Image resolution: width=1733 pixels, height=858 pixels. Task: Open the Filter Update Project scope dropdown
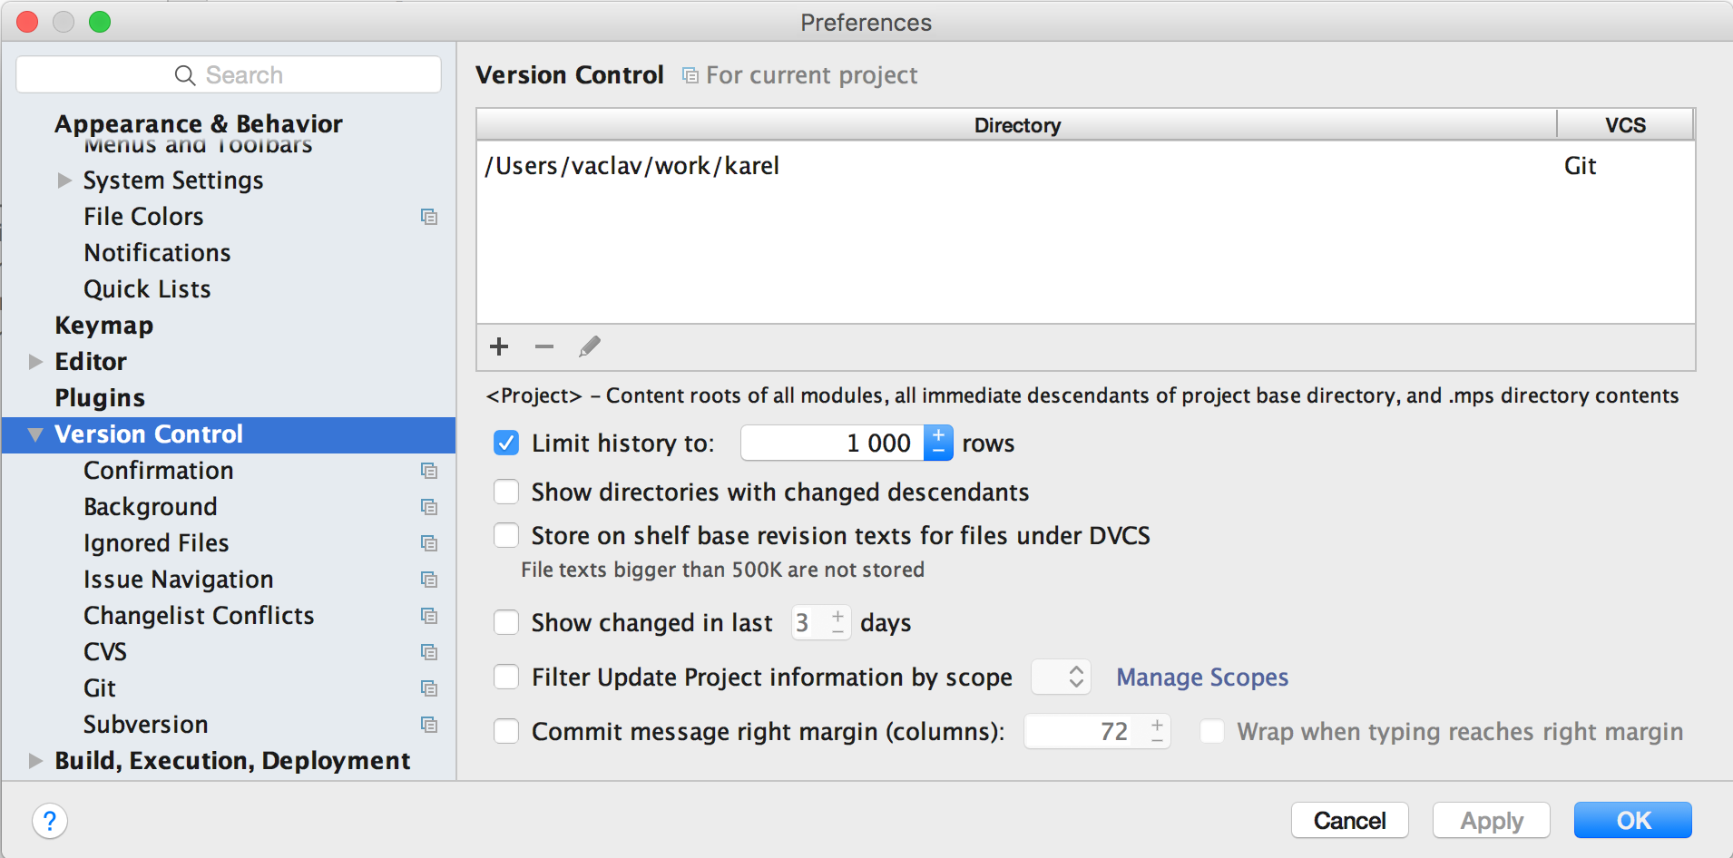tap(1062, 677)
